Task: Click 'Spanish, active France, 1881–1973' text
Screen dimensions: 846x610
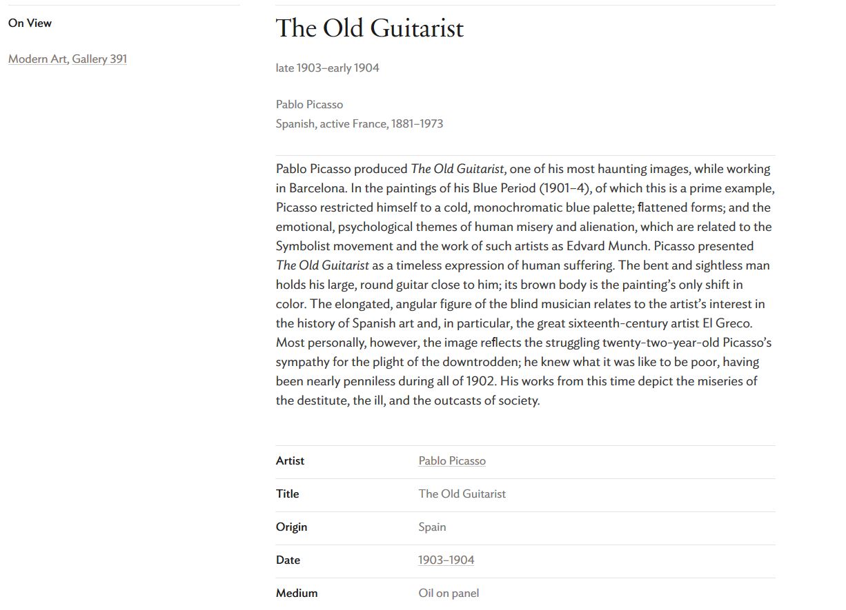Action: 359,124
